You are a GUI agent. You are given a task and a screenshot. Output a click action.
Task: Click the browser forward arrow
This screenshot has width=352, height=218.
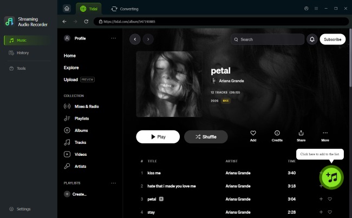[x=75, y=22]
